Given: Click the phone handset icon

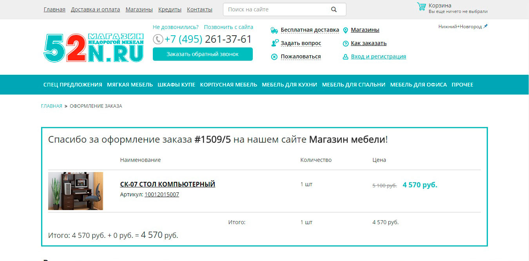Looking at the screenshot, I should coord(158,39).
